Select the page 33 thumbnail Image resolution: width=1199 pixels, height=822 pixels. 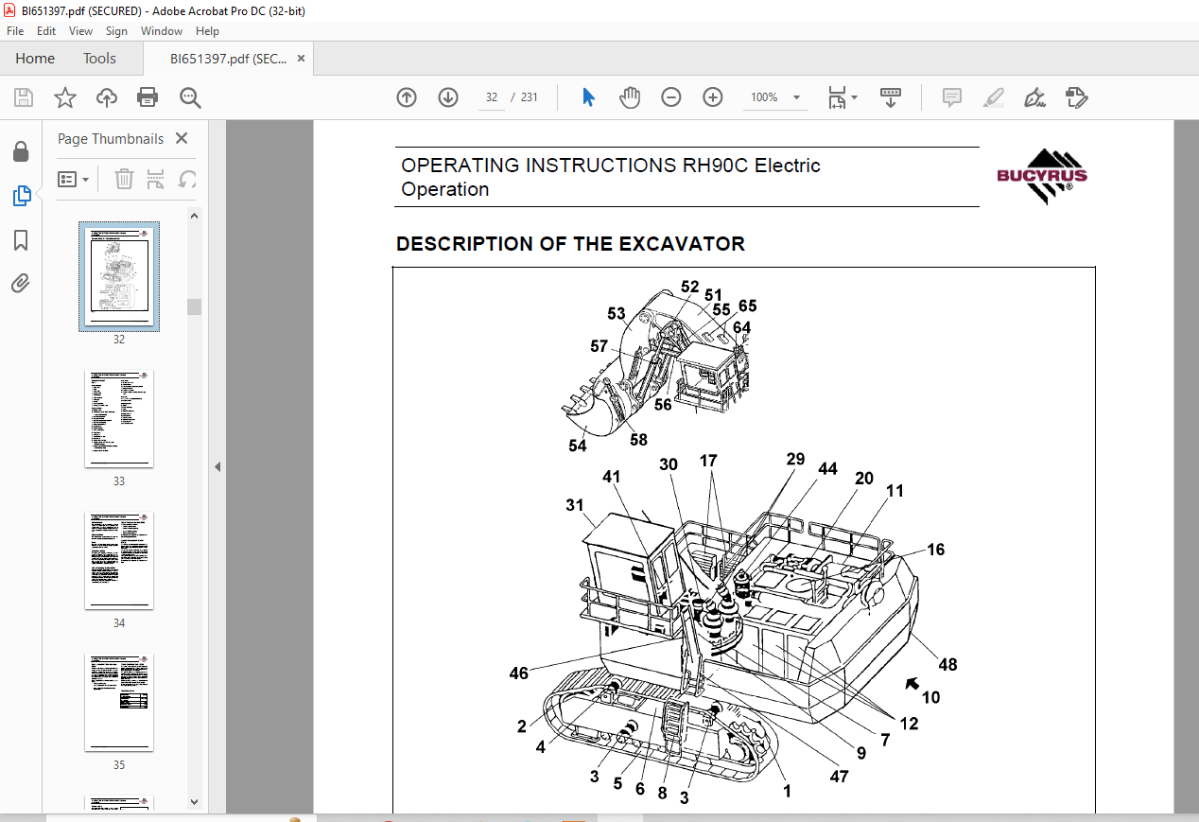click(119, 418)
